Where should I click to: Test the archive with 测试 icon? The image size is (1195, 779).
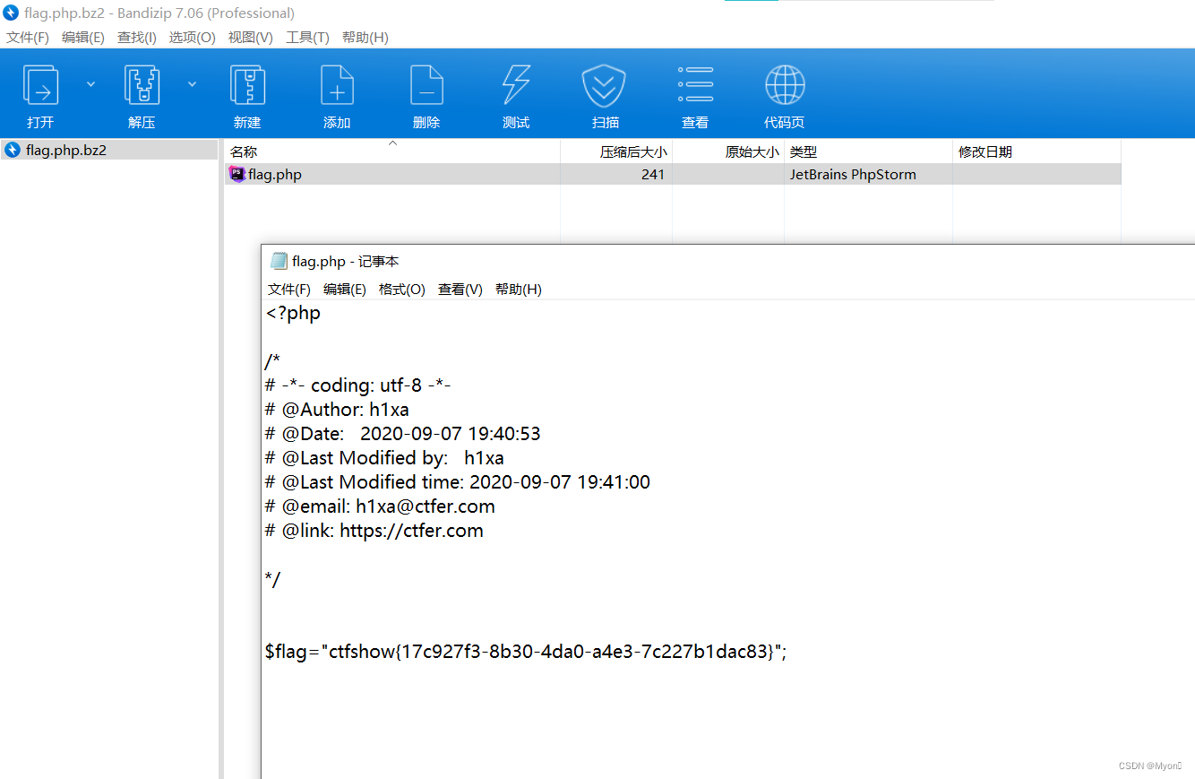point(516,93)
